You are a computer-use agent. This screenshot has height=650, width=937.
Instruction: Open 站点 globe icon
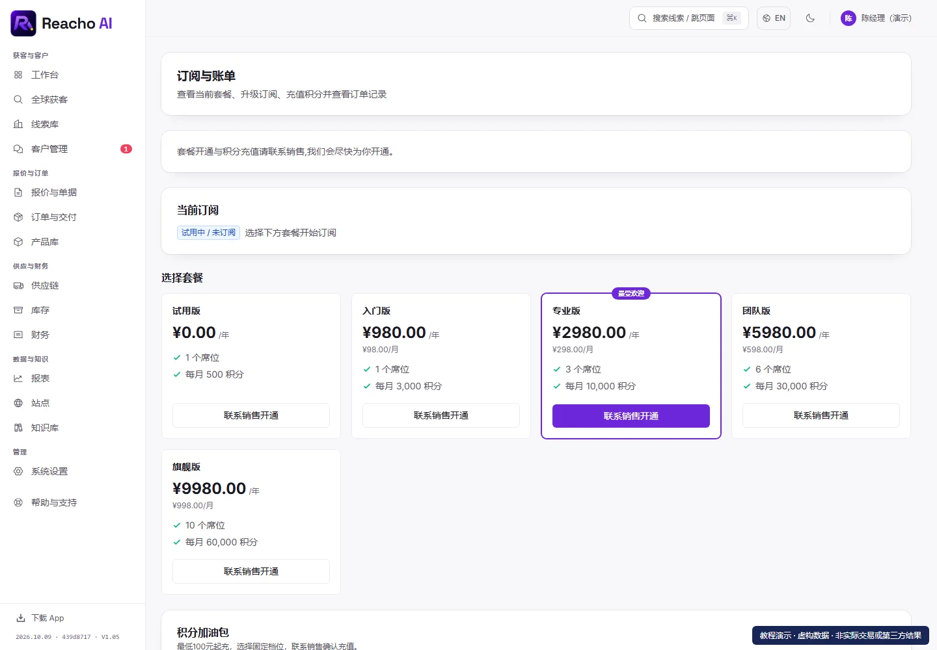[x=18, y=403]
